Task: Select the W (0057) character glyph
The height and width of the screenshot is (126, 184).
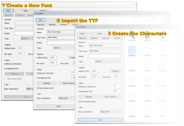Action: tap(163, 95)
